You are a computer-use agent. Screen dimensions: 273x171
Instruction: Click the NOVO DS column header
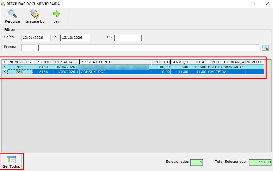click(255, 62)
